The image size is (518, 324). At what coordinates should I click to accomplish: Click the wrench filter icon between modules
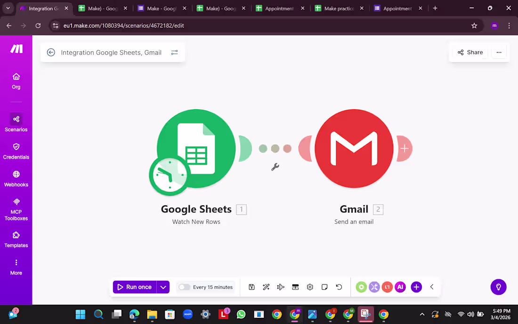pos(275,167)
